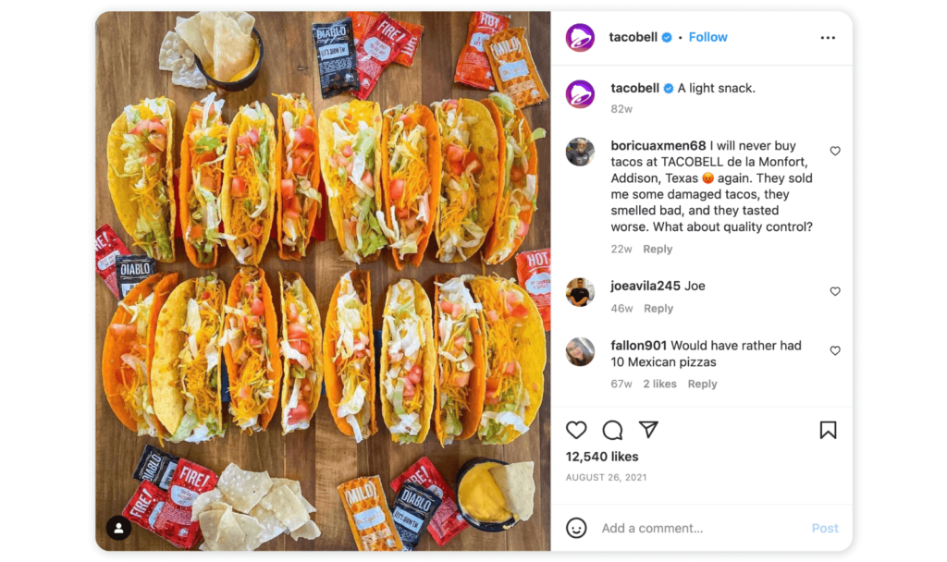This screenshot has height=562, width=947.
Task: Click the Add a comment field
Action: pyautogui.click(x=701, y=528)
